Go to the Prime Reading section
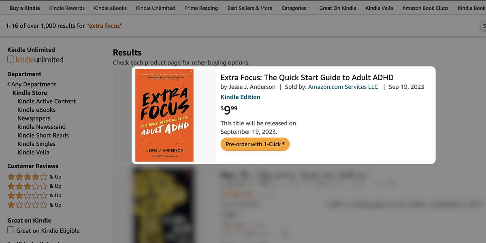This screenshot has height=243, width=486. pyautogui.click(x=201, y=8)
